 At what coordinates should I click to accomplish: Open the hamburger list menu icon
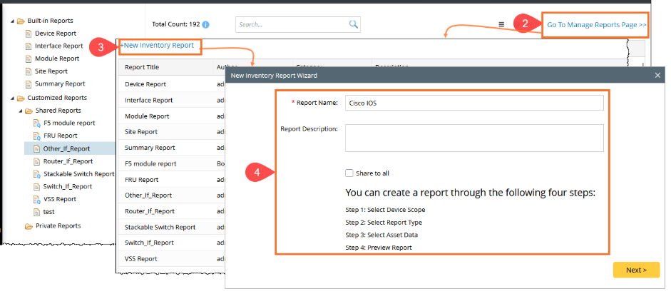pos(501,24)
